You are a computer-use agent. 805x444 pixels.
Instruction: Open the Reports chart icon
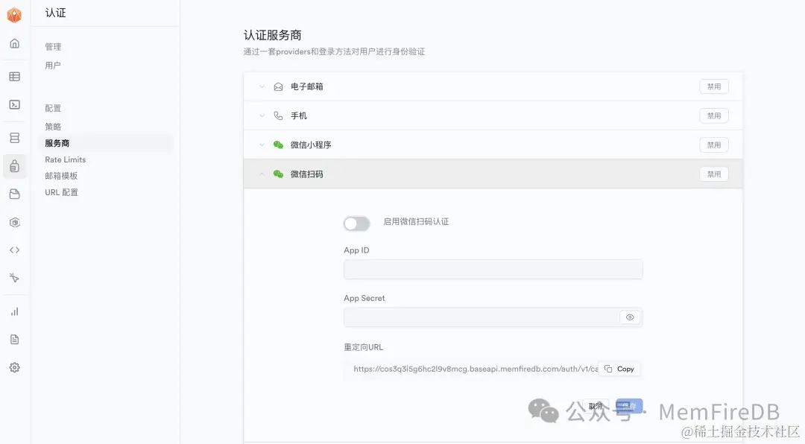pyautogui.click(x=14, y=311)
